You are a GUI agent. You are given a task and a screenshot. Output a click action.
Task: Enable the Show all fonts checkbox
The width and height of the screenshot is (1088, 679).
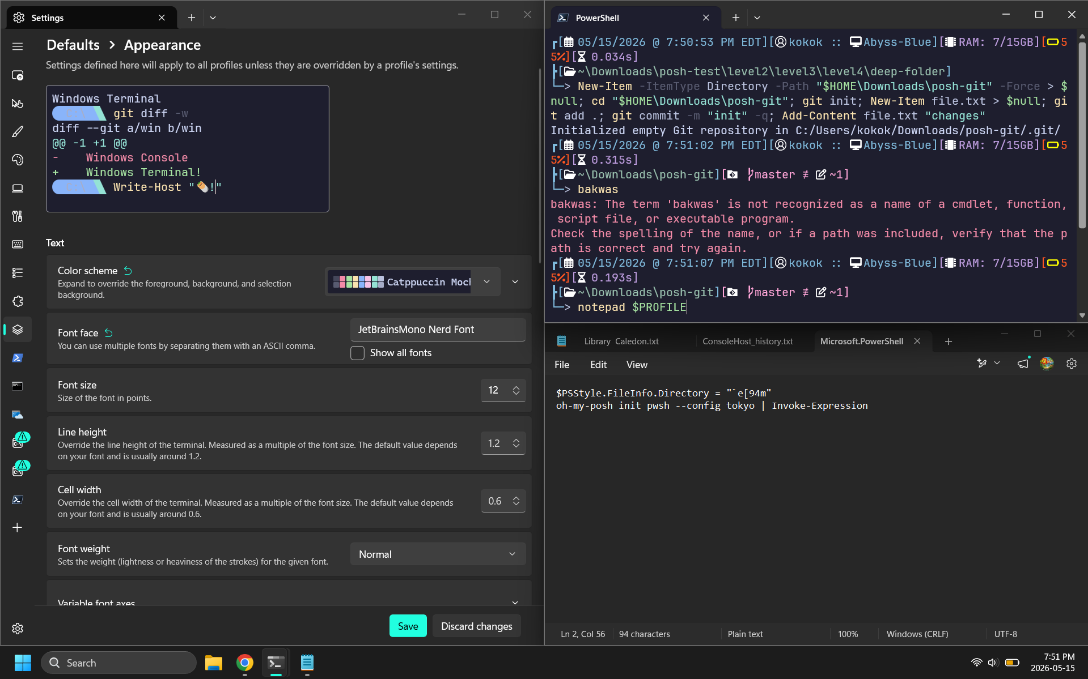357,353
